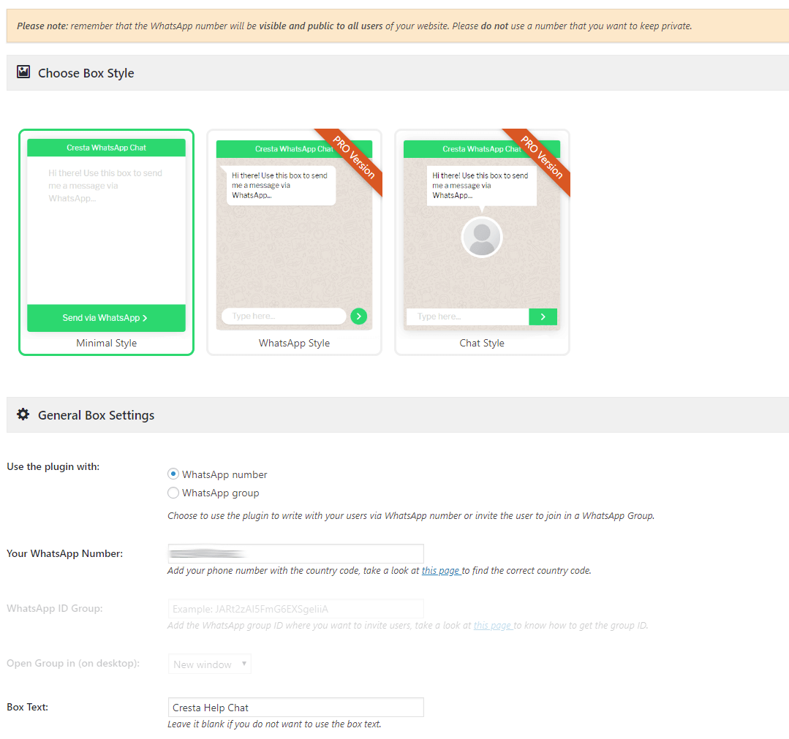The height and width of the screenshot is (739, 789).
Task: Open the New window dropdown
Action: pyautogui.click(x=210, y=664)
